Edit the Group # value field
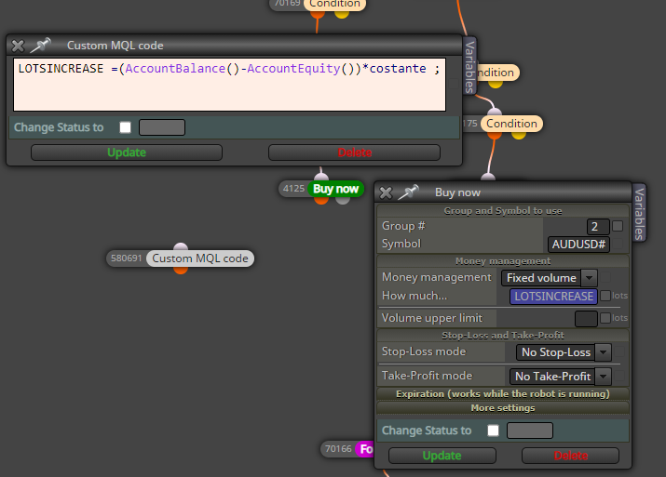666x477 pixels. (598, 227)
